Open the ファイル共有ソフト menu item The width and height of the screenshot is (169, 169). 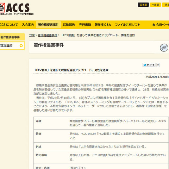[x=127, y=25]
